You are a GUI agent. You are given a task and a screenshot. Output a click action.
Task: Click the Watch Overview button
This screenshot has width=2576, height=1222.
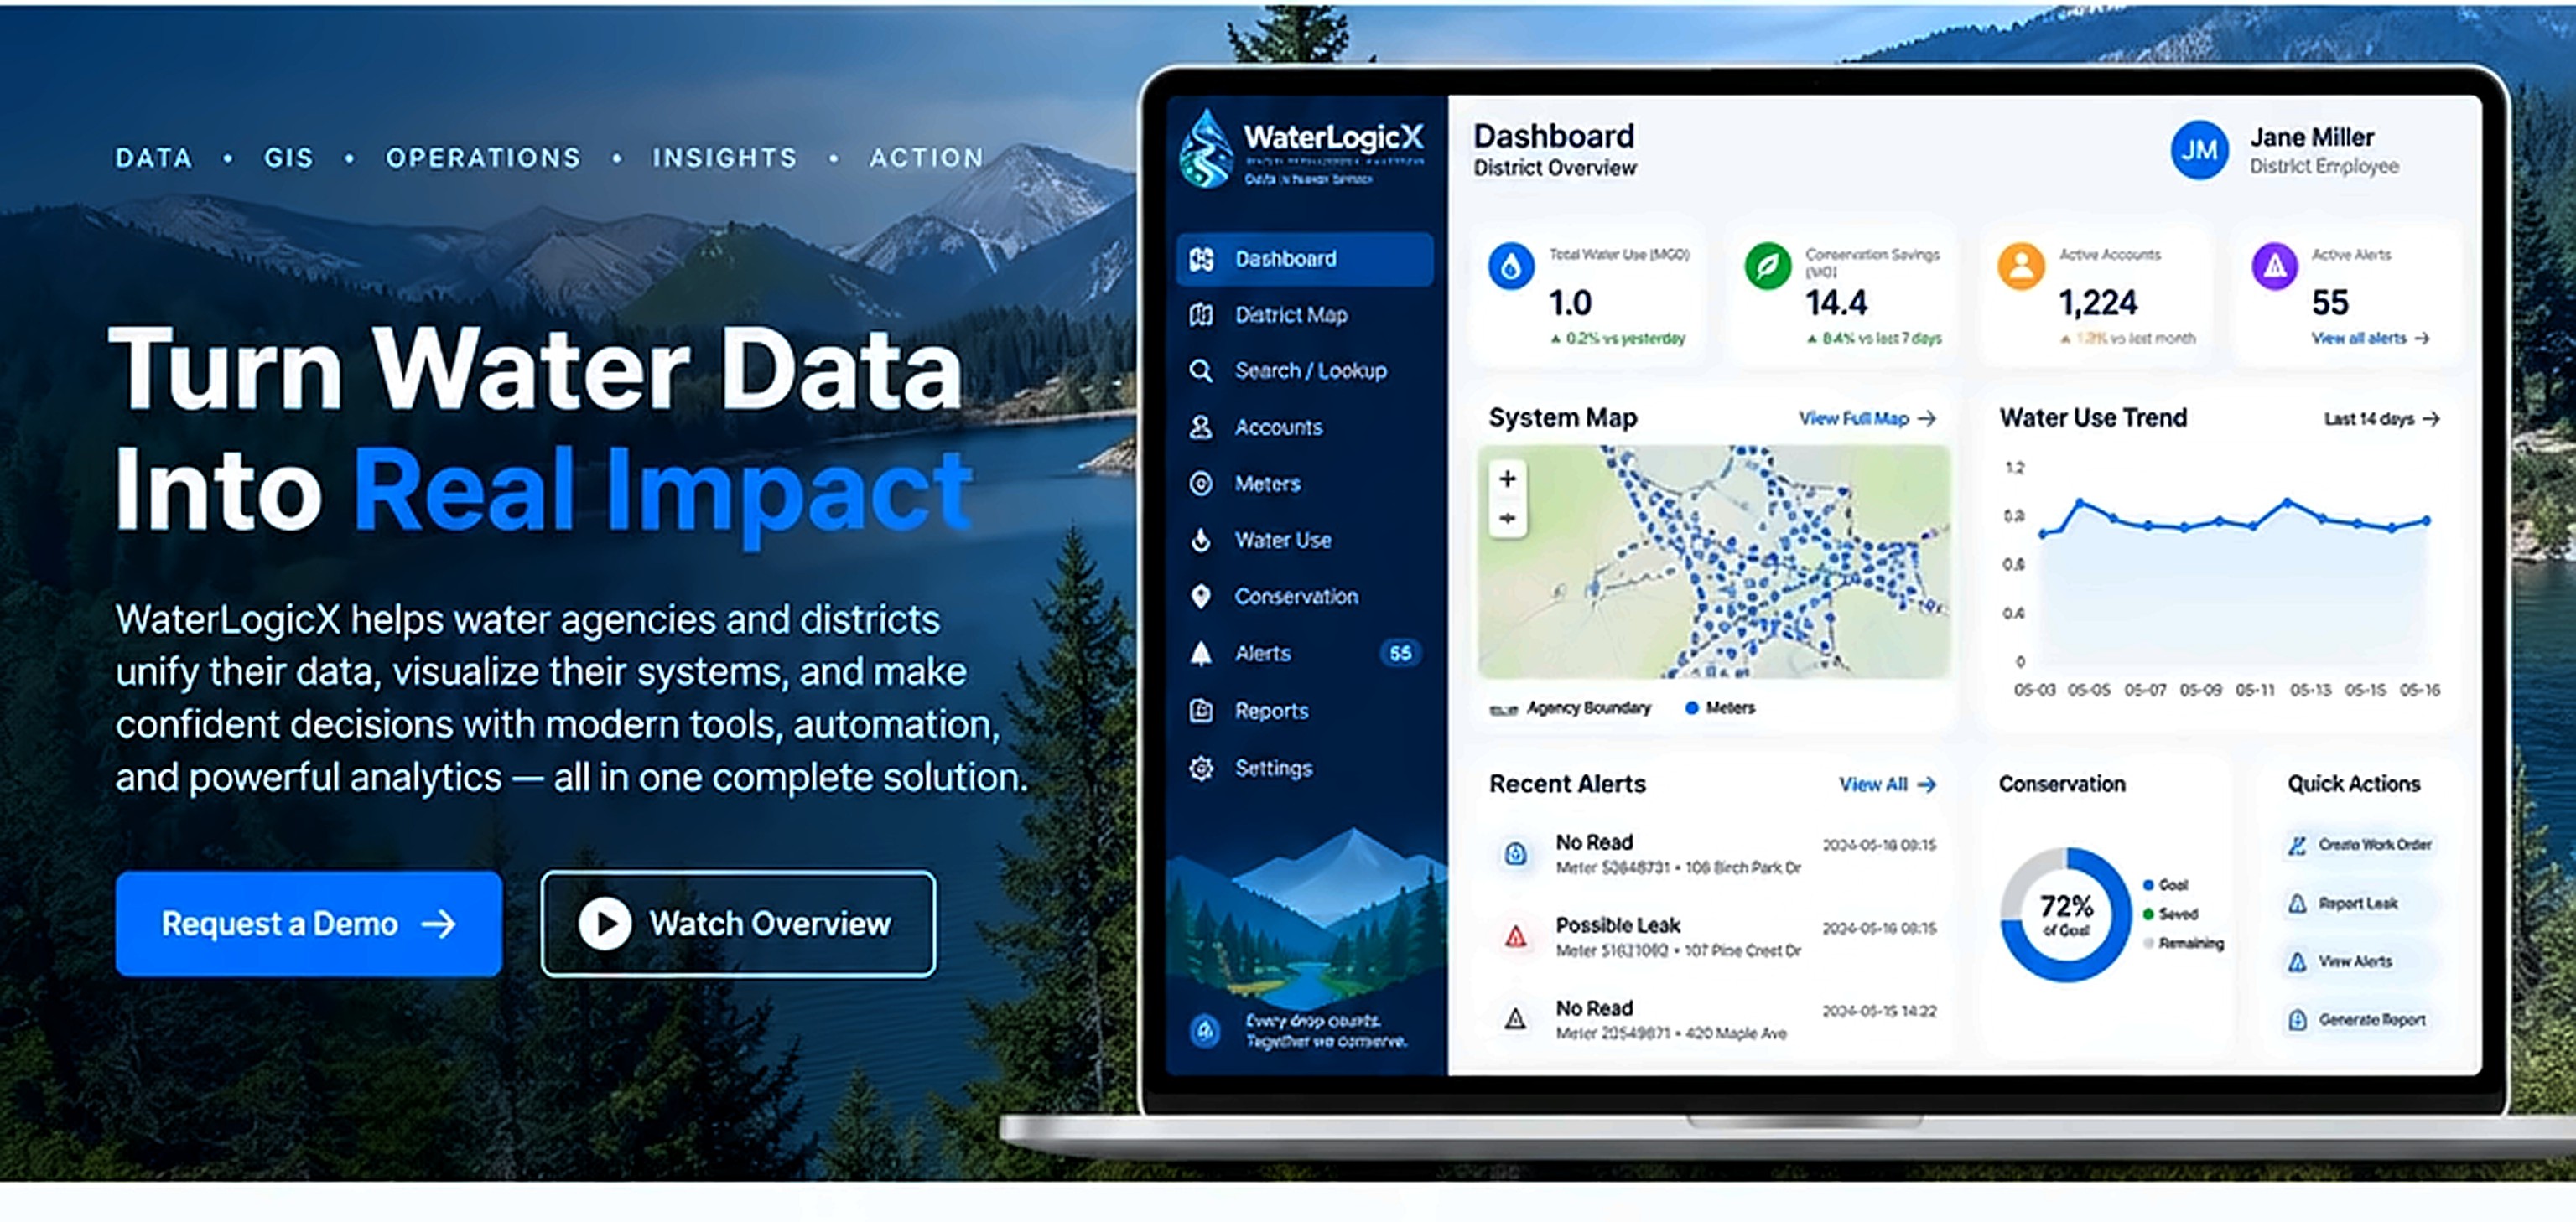point(738,924)
